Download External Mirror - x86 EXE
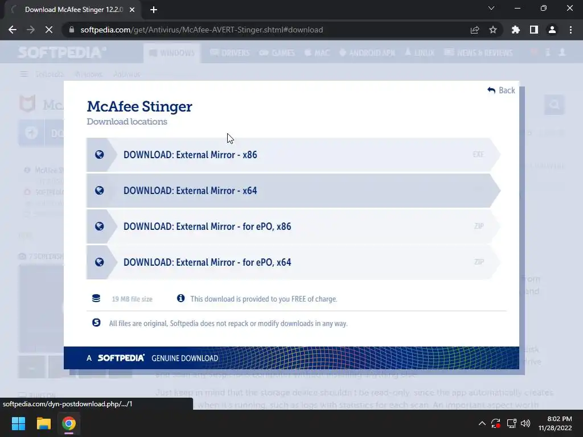Screen dimensions: 583x437 [293, 155]
